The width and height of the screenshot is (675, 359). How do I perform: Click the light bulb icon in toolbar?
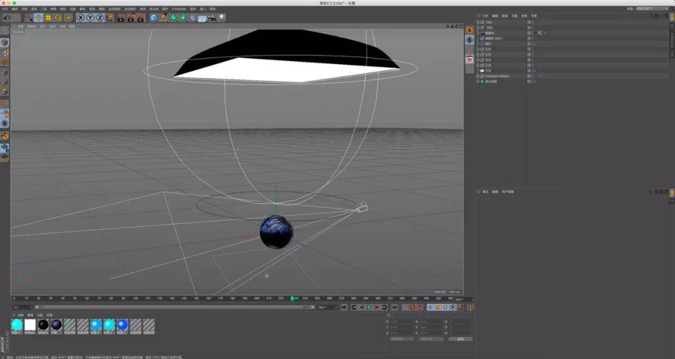point(222,17)
